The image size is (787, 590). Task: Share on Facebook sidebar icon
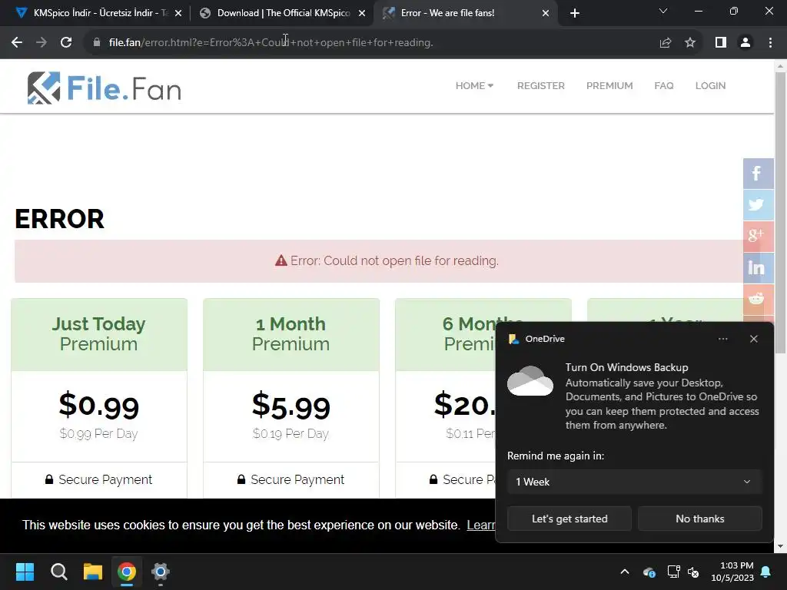pos(757,174)
